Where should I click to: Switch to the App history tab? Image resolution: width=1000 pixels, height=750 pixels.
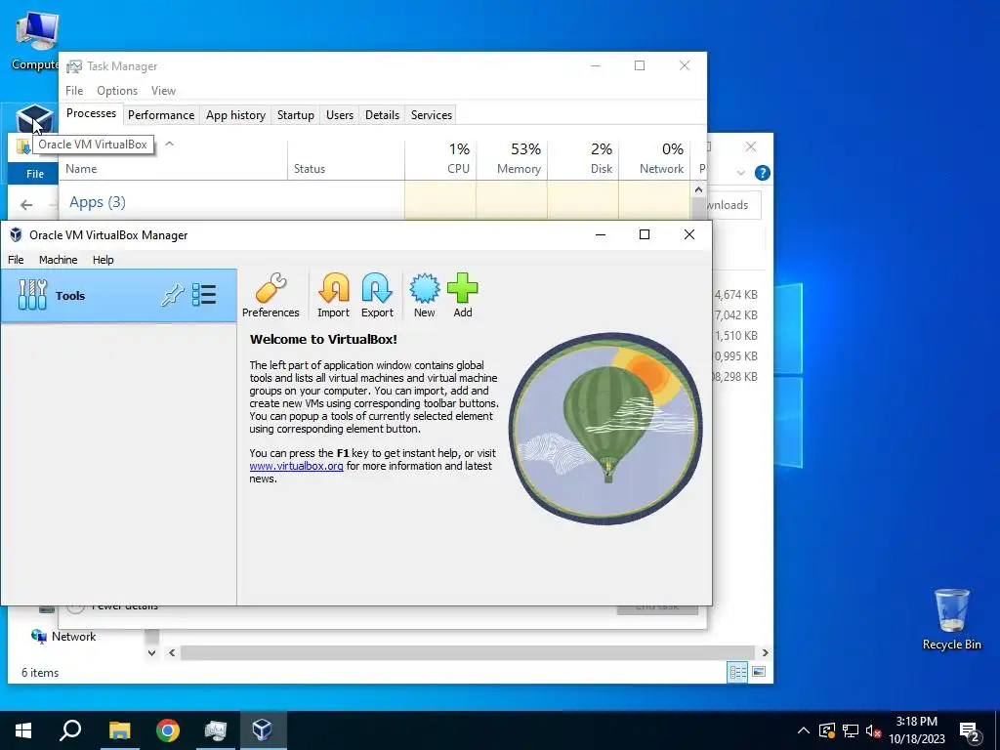tap(235, 115)
